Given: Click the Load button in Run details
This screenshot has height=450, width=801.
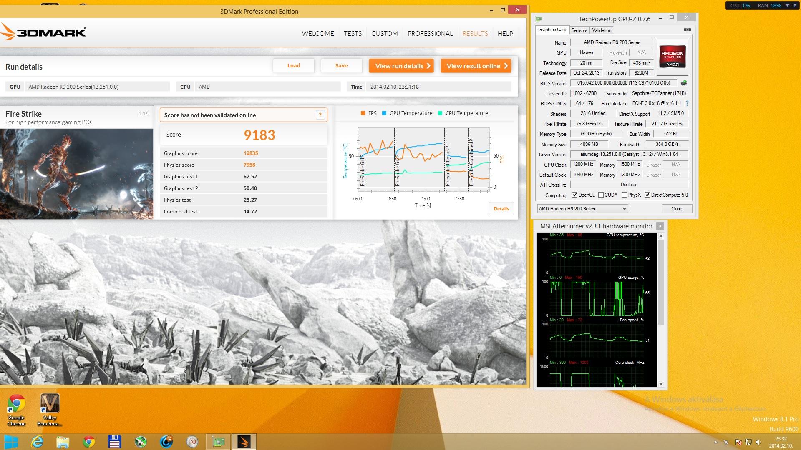Looking at the screenshot, I should 294,66.
